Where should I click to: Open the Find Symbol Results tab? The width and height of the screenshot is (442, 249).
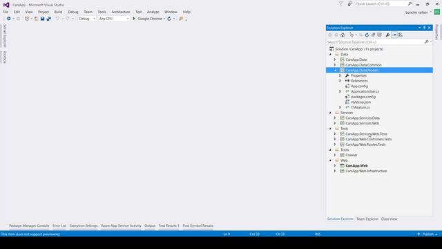[198, 225]
